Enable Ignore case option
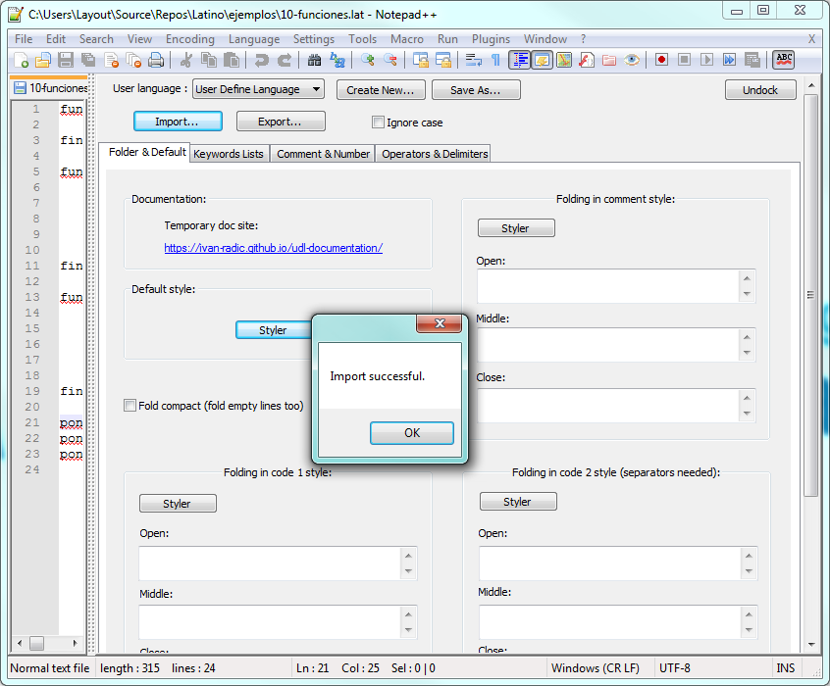Screen dimensions: 830x686 (x=378, y=122)
